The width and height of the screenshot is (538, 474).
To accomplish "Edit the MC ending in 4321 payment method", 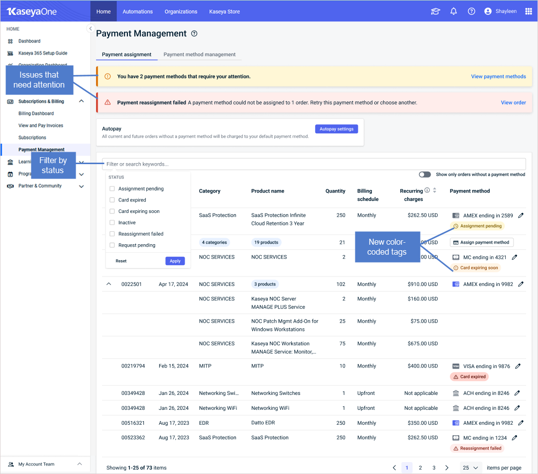I will pos(515,257).
